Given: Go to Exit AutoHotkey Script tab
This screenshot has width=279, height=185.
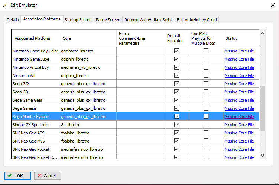Looking at the screenshot, I should tap(197, 20).
